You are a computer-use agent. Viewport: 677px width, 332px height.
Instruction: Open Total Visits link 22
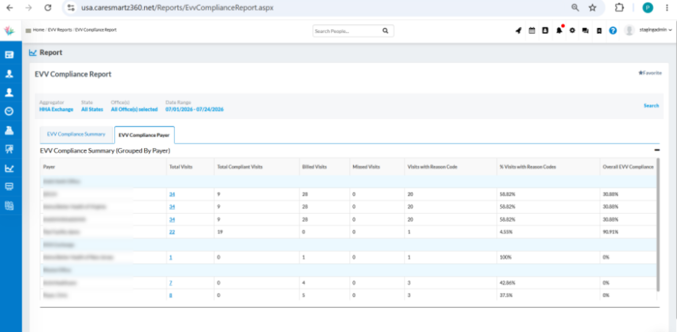point(172,232)
